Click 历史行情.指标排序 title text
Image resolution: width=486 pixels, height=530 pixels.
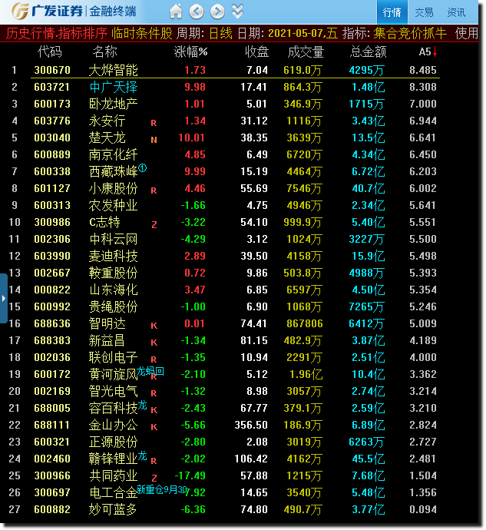[57, 33]
